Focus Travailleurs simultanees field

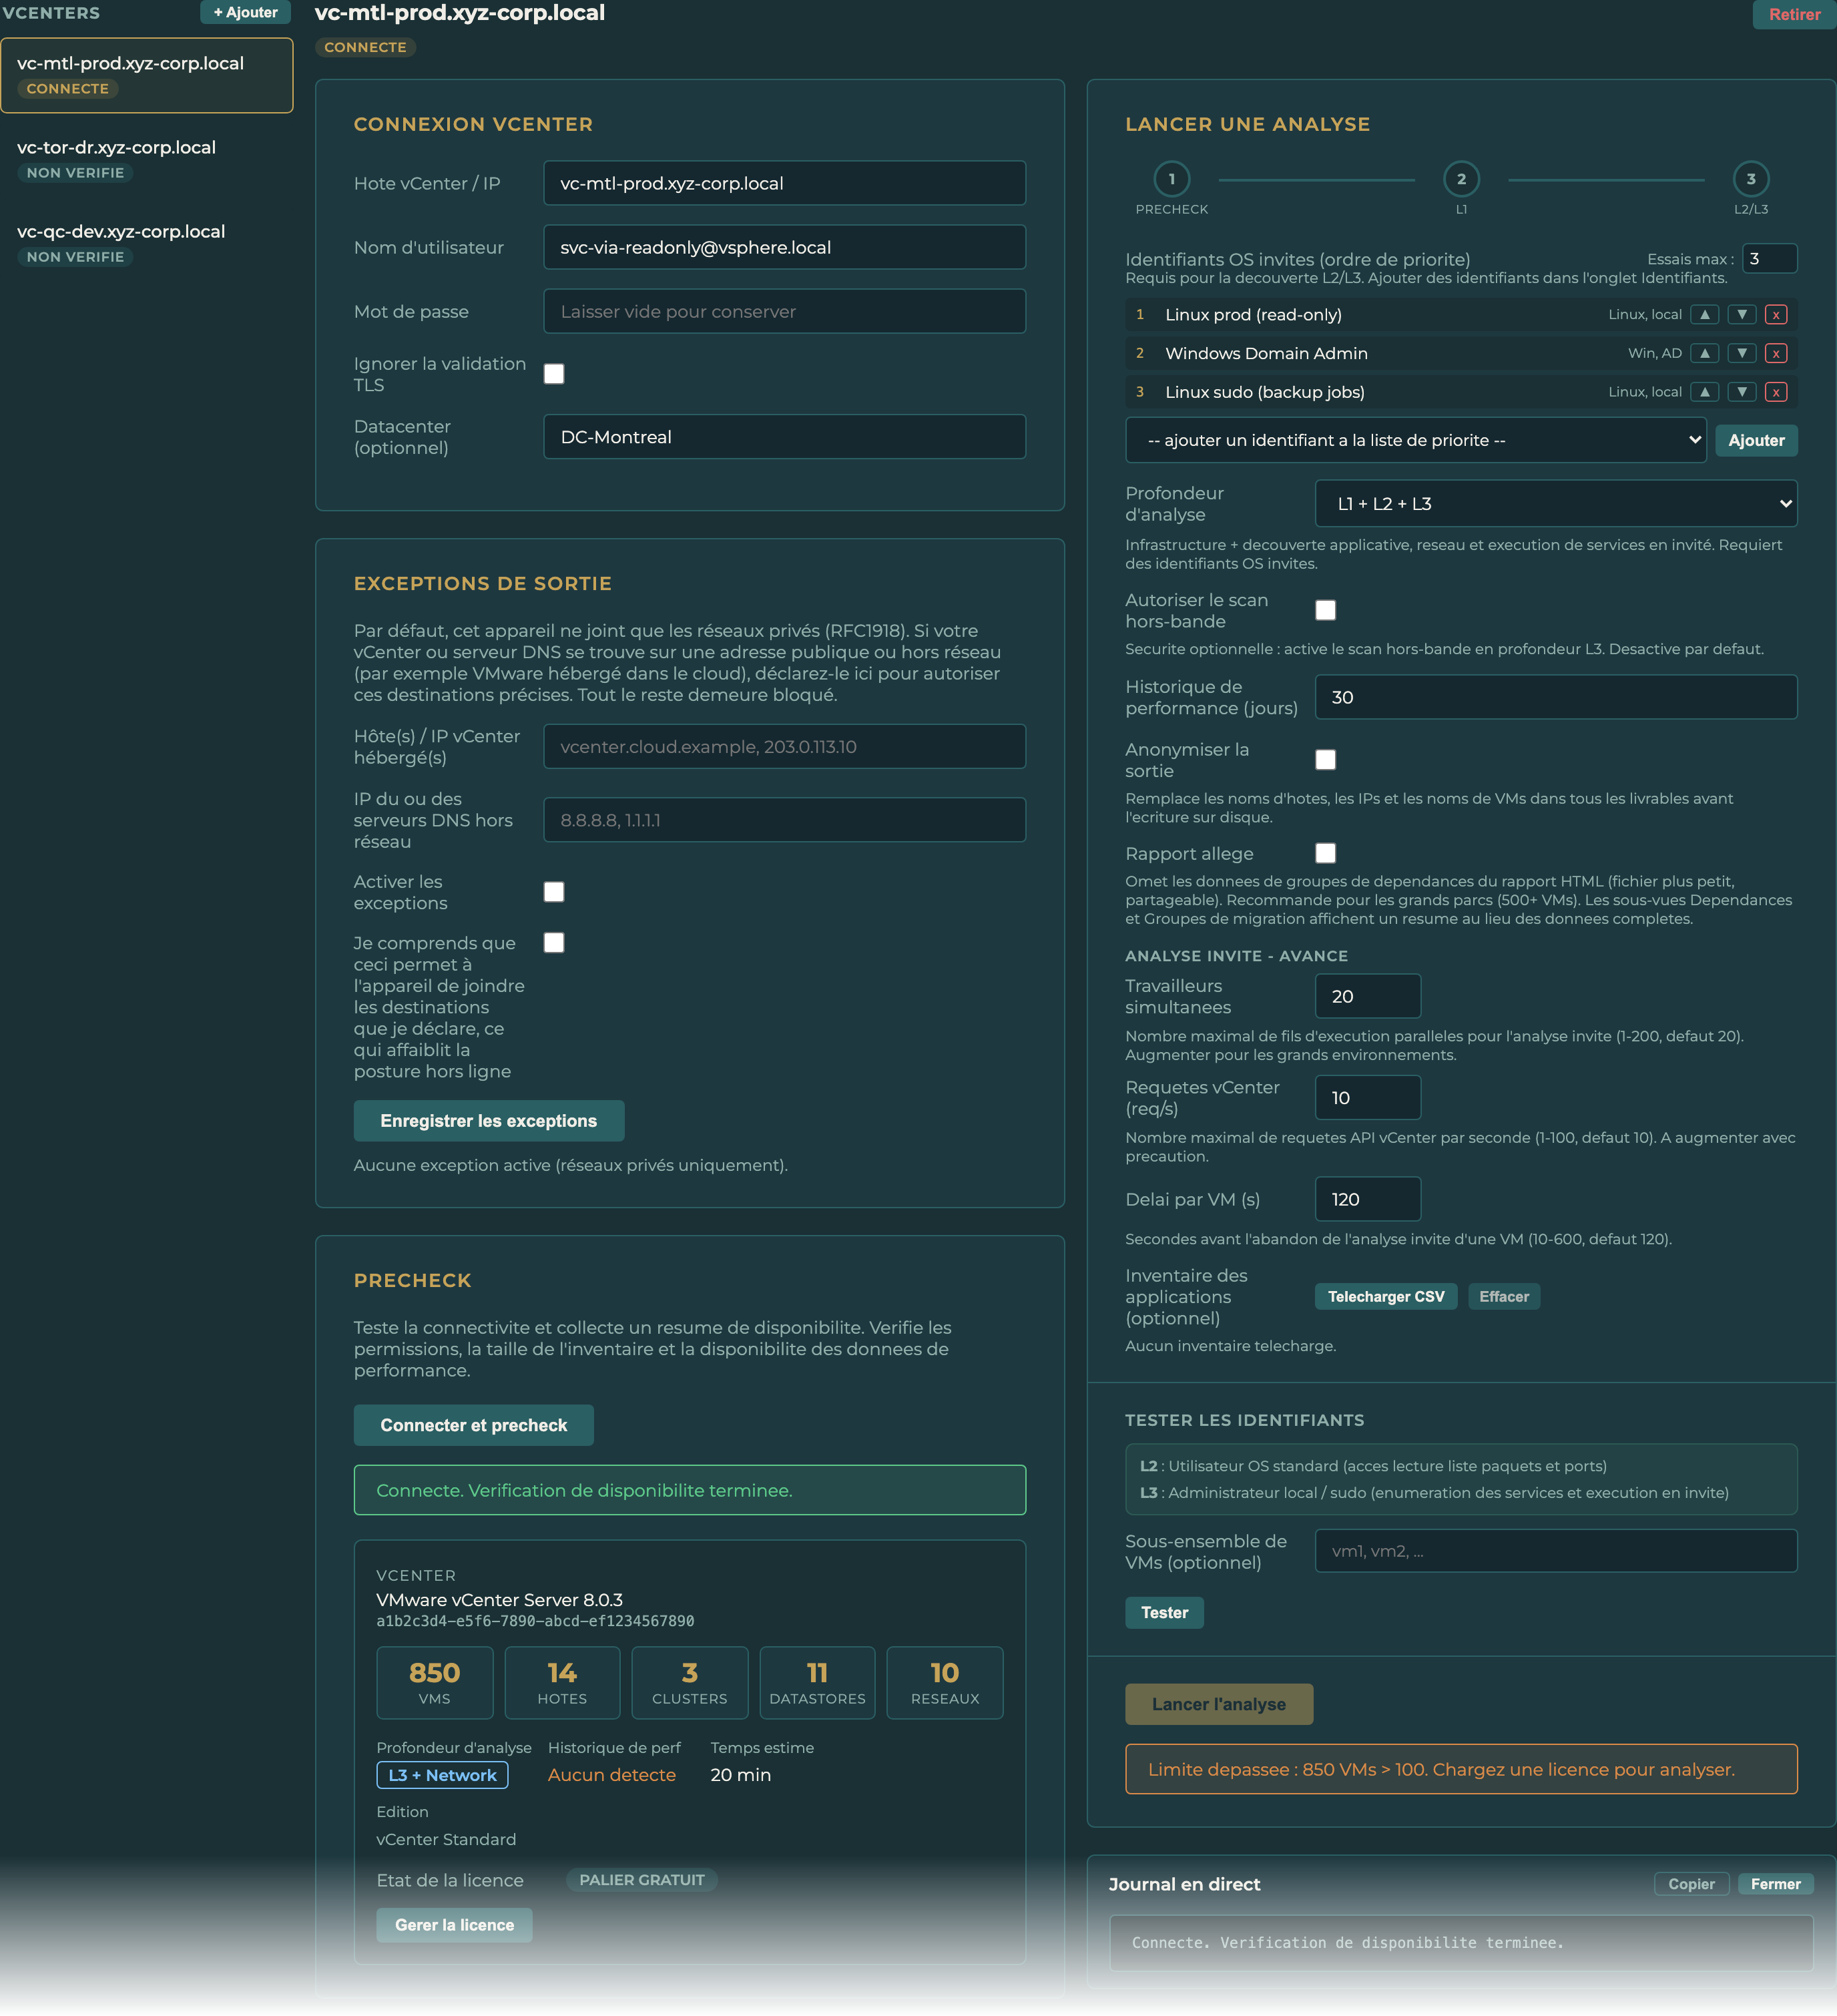point(1367,996)
